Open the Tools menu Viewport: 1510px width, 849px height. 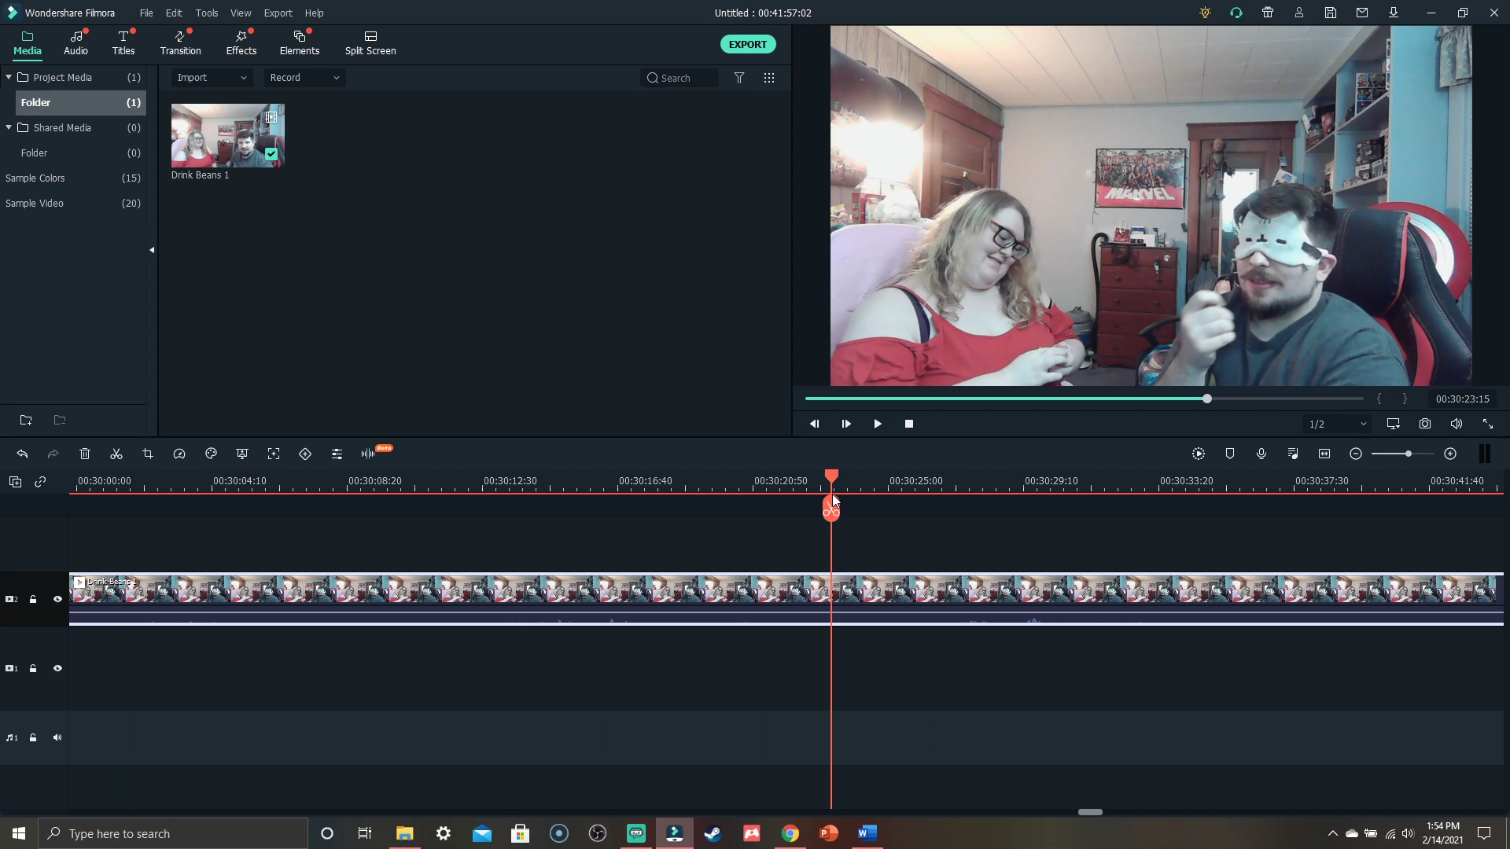(x=207, y=13)
